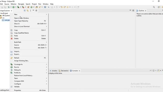
Task: Click the Last Edit Location arrow icon
Action: 62,7
